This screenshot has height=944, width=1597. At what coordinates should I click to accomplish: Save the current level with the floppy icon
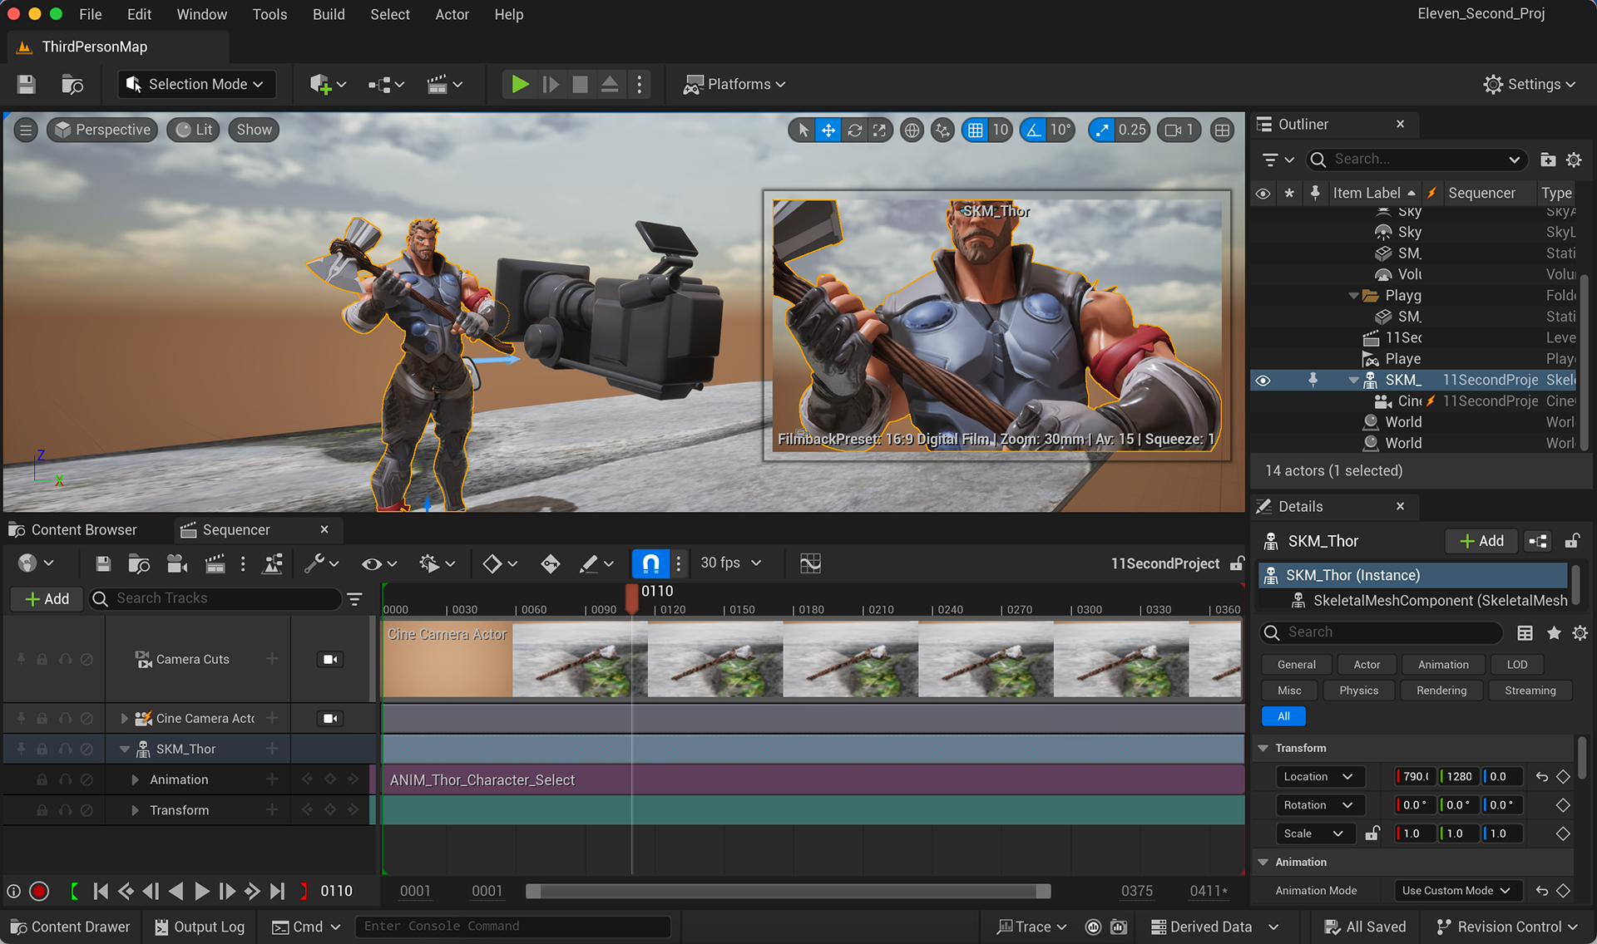[27, 84]
